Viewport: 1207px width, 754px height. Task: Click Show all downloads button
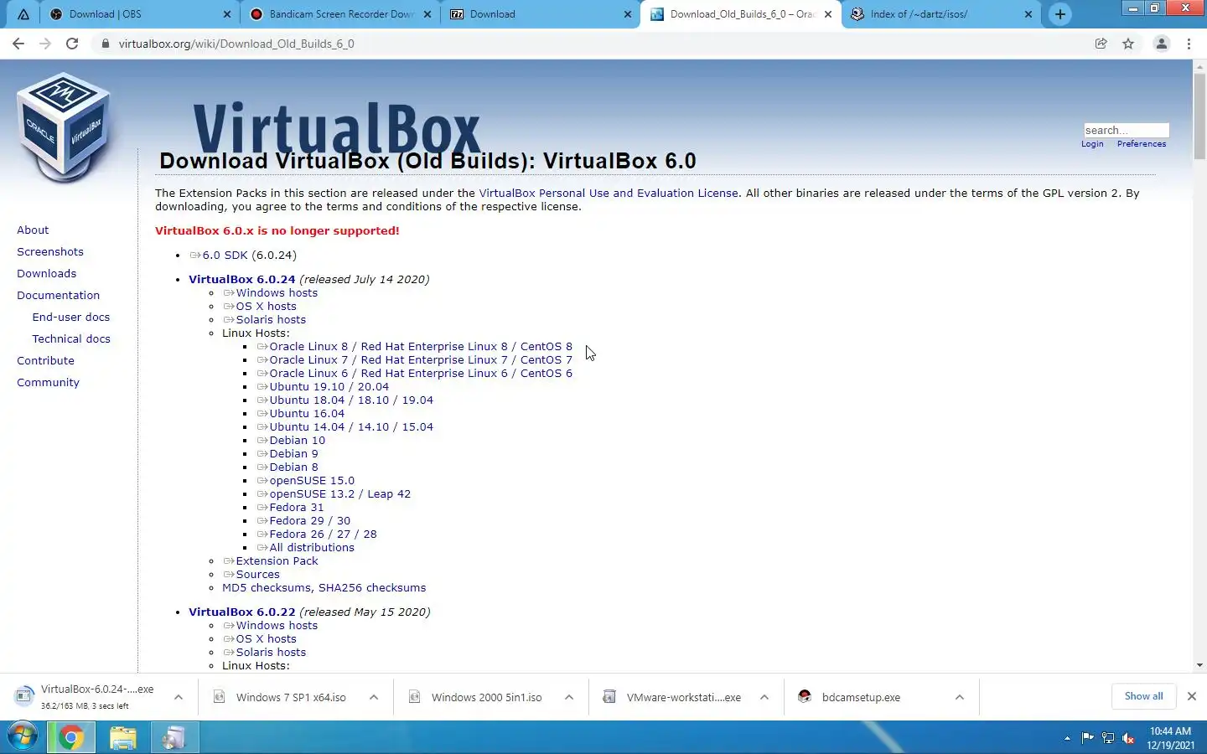coord(1143,696)
